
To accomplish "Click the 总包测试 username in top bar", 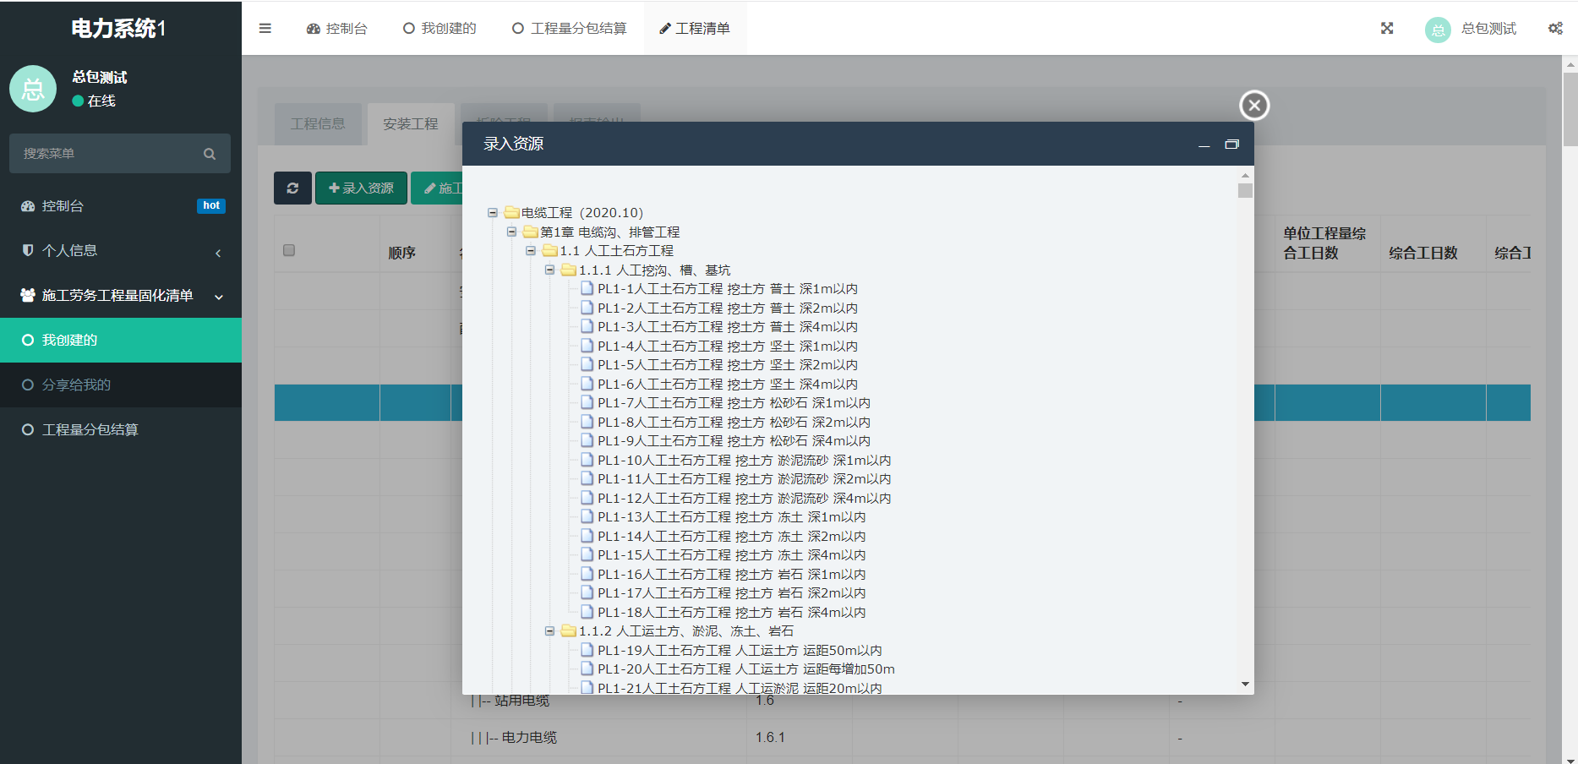I will coord(1488,29).
